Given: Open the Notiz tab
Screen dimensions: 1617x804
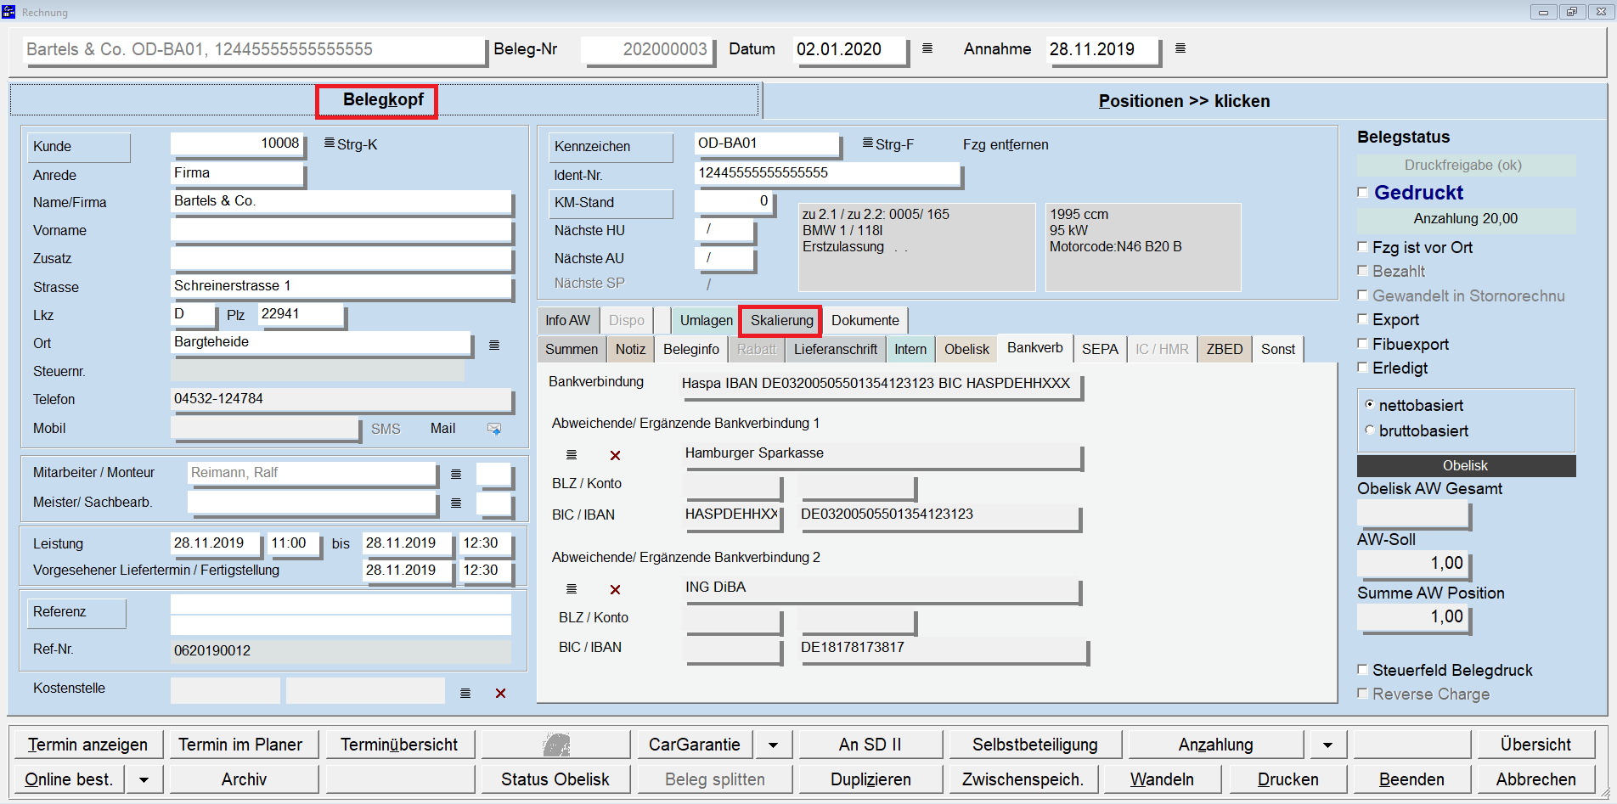Looking at the screenshot, I should pyautogui.click(x=630, y=349).
